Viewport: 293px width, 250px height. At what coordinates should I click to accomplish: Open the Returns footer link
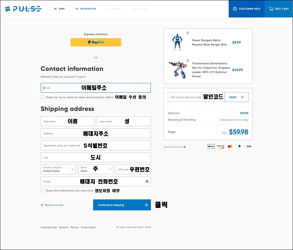74,227
